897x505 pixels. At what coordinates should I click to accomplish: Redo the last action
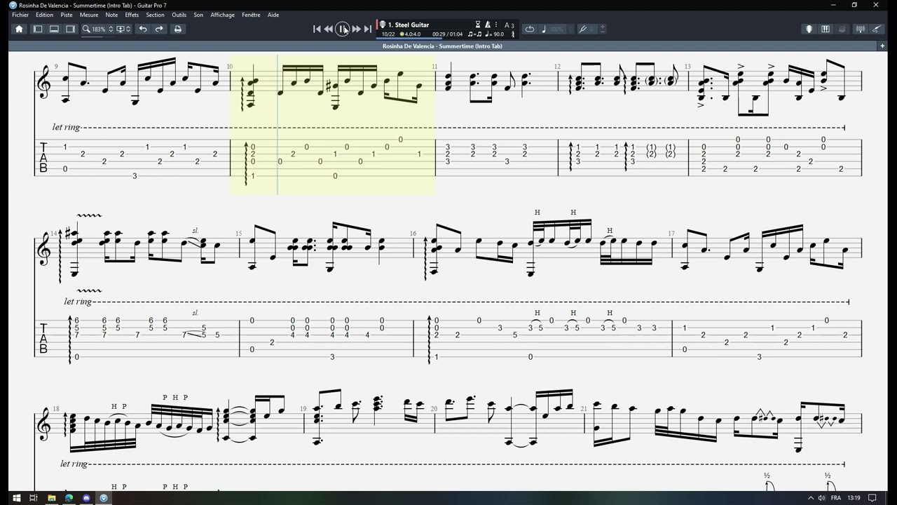pyautogui.click(x=159, y=29)
